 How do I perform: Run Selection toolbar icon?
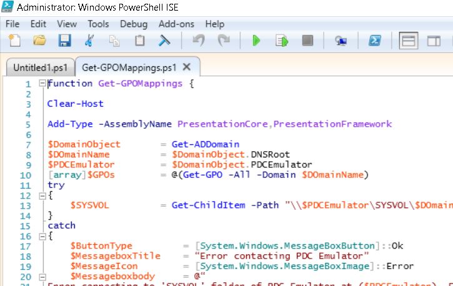(x=282, y=41)
